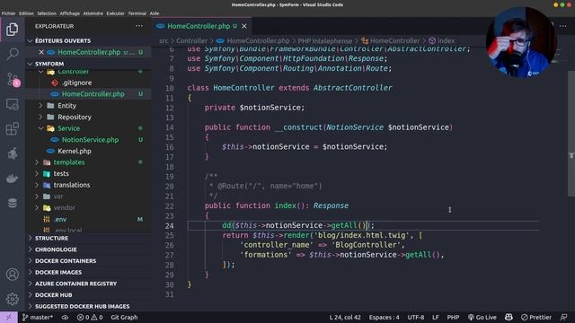Image resolution: width=575 pixels, height=323 pixels.
Task: Open the Extensions view
Action: 12,129
